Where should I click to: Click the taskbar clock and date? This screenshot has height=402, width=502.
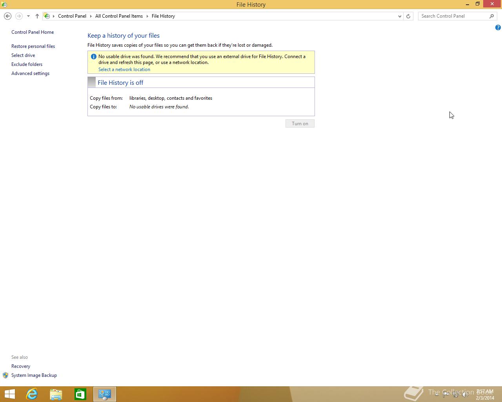click(485, 395)
